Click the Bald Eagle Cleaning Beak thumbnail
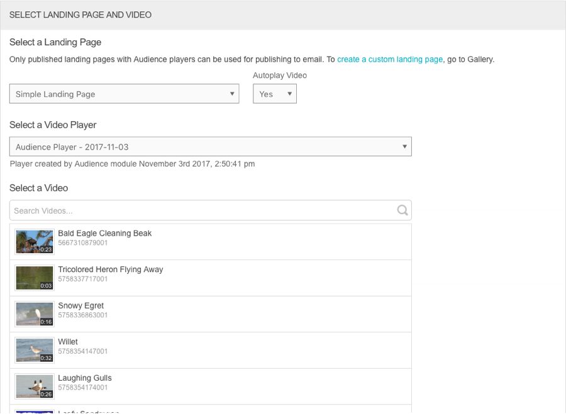The image size is (566, 414). point(35,242)
